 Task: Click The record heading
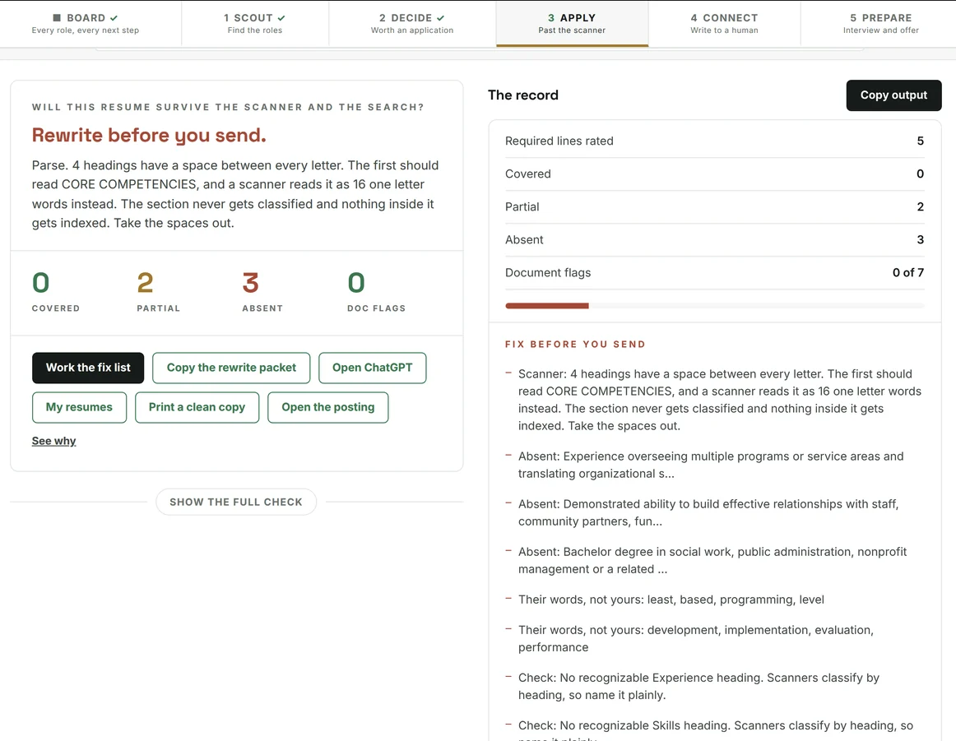(523, 95)
